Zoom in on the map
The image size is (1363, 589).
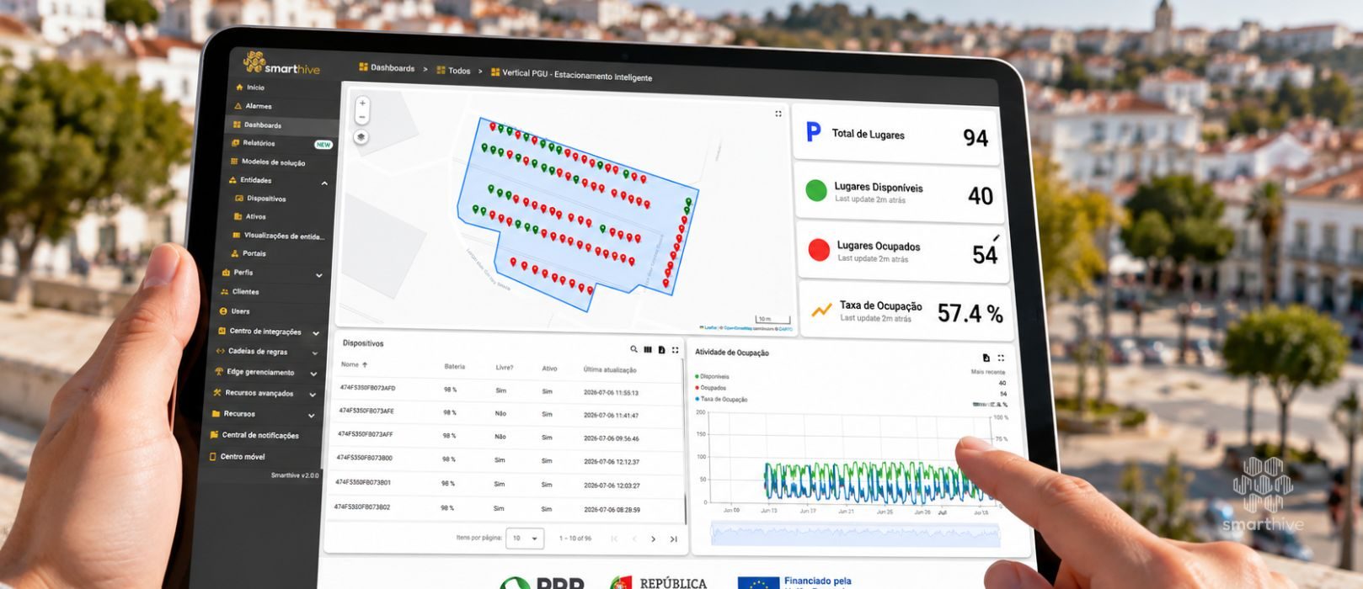click(x=362, y=103)
